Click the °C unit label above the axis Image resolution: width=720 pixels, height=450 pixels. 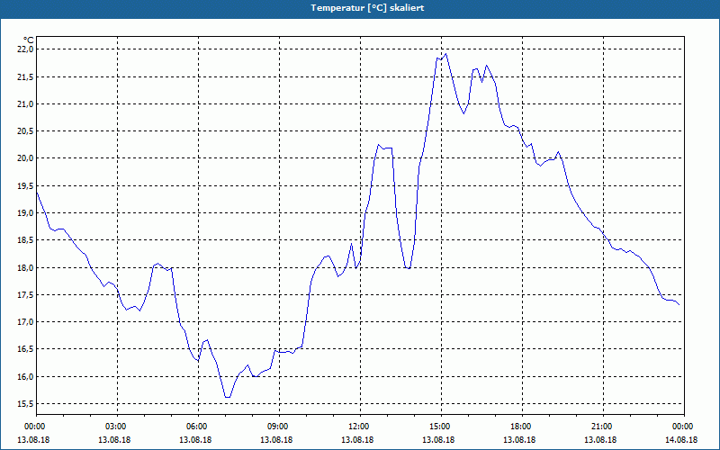29,40
